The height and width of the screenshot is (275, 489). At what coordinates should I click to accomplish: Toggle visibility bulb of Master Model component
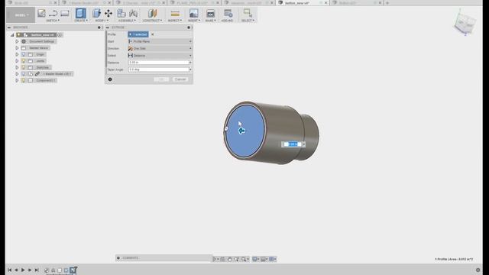pyautogui.click(x=24, y=74)
